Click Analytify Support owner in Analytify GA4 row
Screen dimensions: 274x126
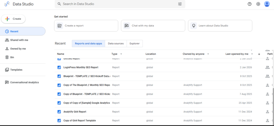193,112
